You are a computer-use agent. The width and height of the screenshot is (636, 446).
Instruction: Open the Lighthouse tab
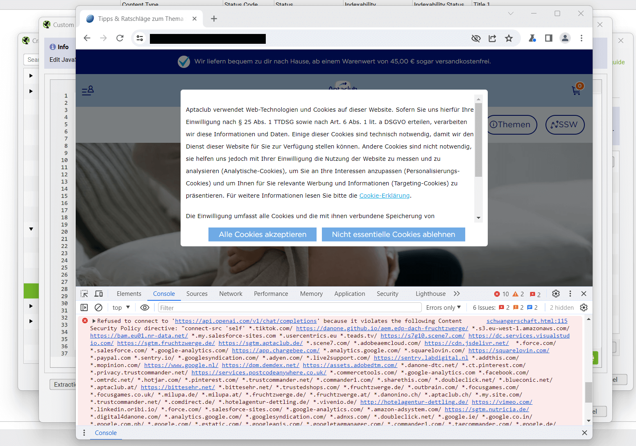tap(430, 294)
